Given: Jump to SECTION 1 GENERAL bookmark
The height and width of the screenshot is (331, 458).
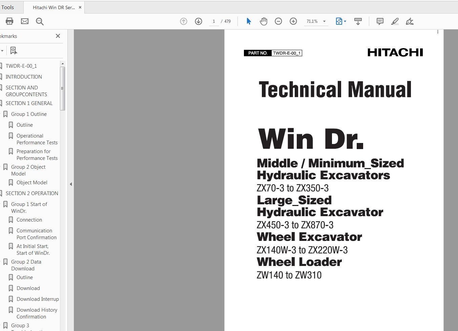Looking at the screenshot, I should click(29, 103).
